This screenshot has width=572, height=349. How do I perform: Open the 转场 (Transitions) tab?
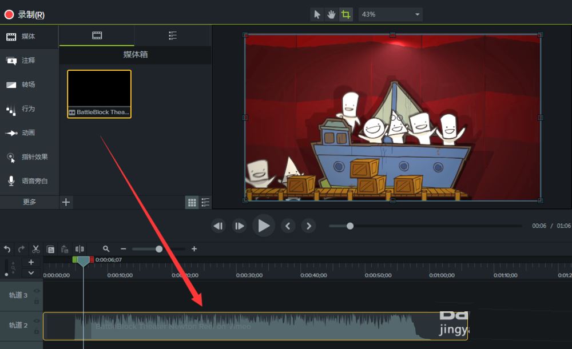click(29, 85)
